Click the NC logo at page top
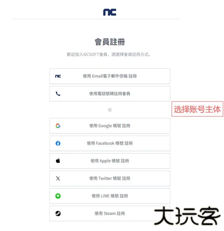 [110, 12]
